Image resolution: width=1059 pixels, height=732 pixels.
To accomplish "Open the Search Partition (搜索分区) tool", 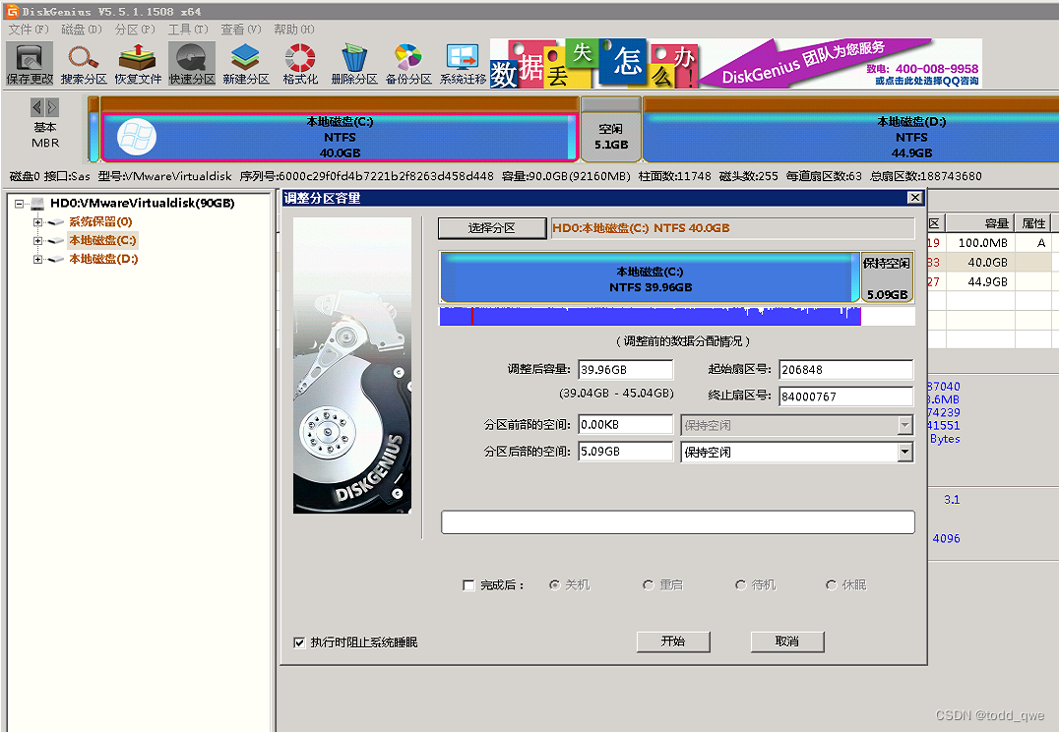I will click(x=84, y=64).
